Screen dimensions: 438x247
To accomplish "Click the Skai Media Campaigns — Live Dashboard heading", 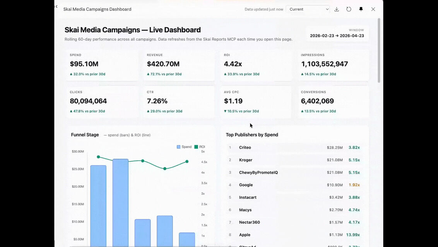I will pyautogui.click(x=133, y=30).
